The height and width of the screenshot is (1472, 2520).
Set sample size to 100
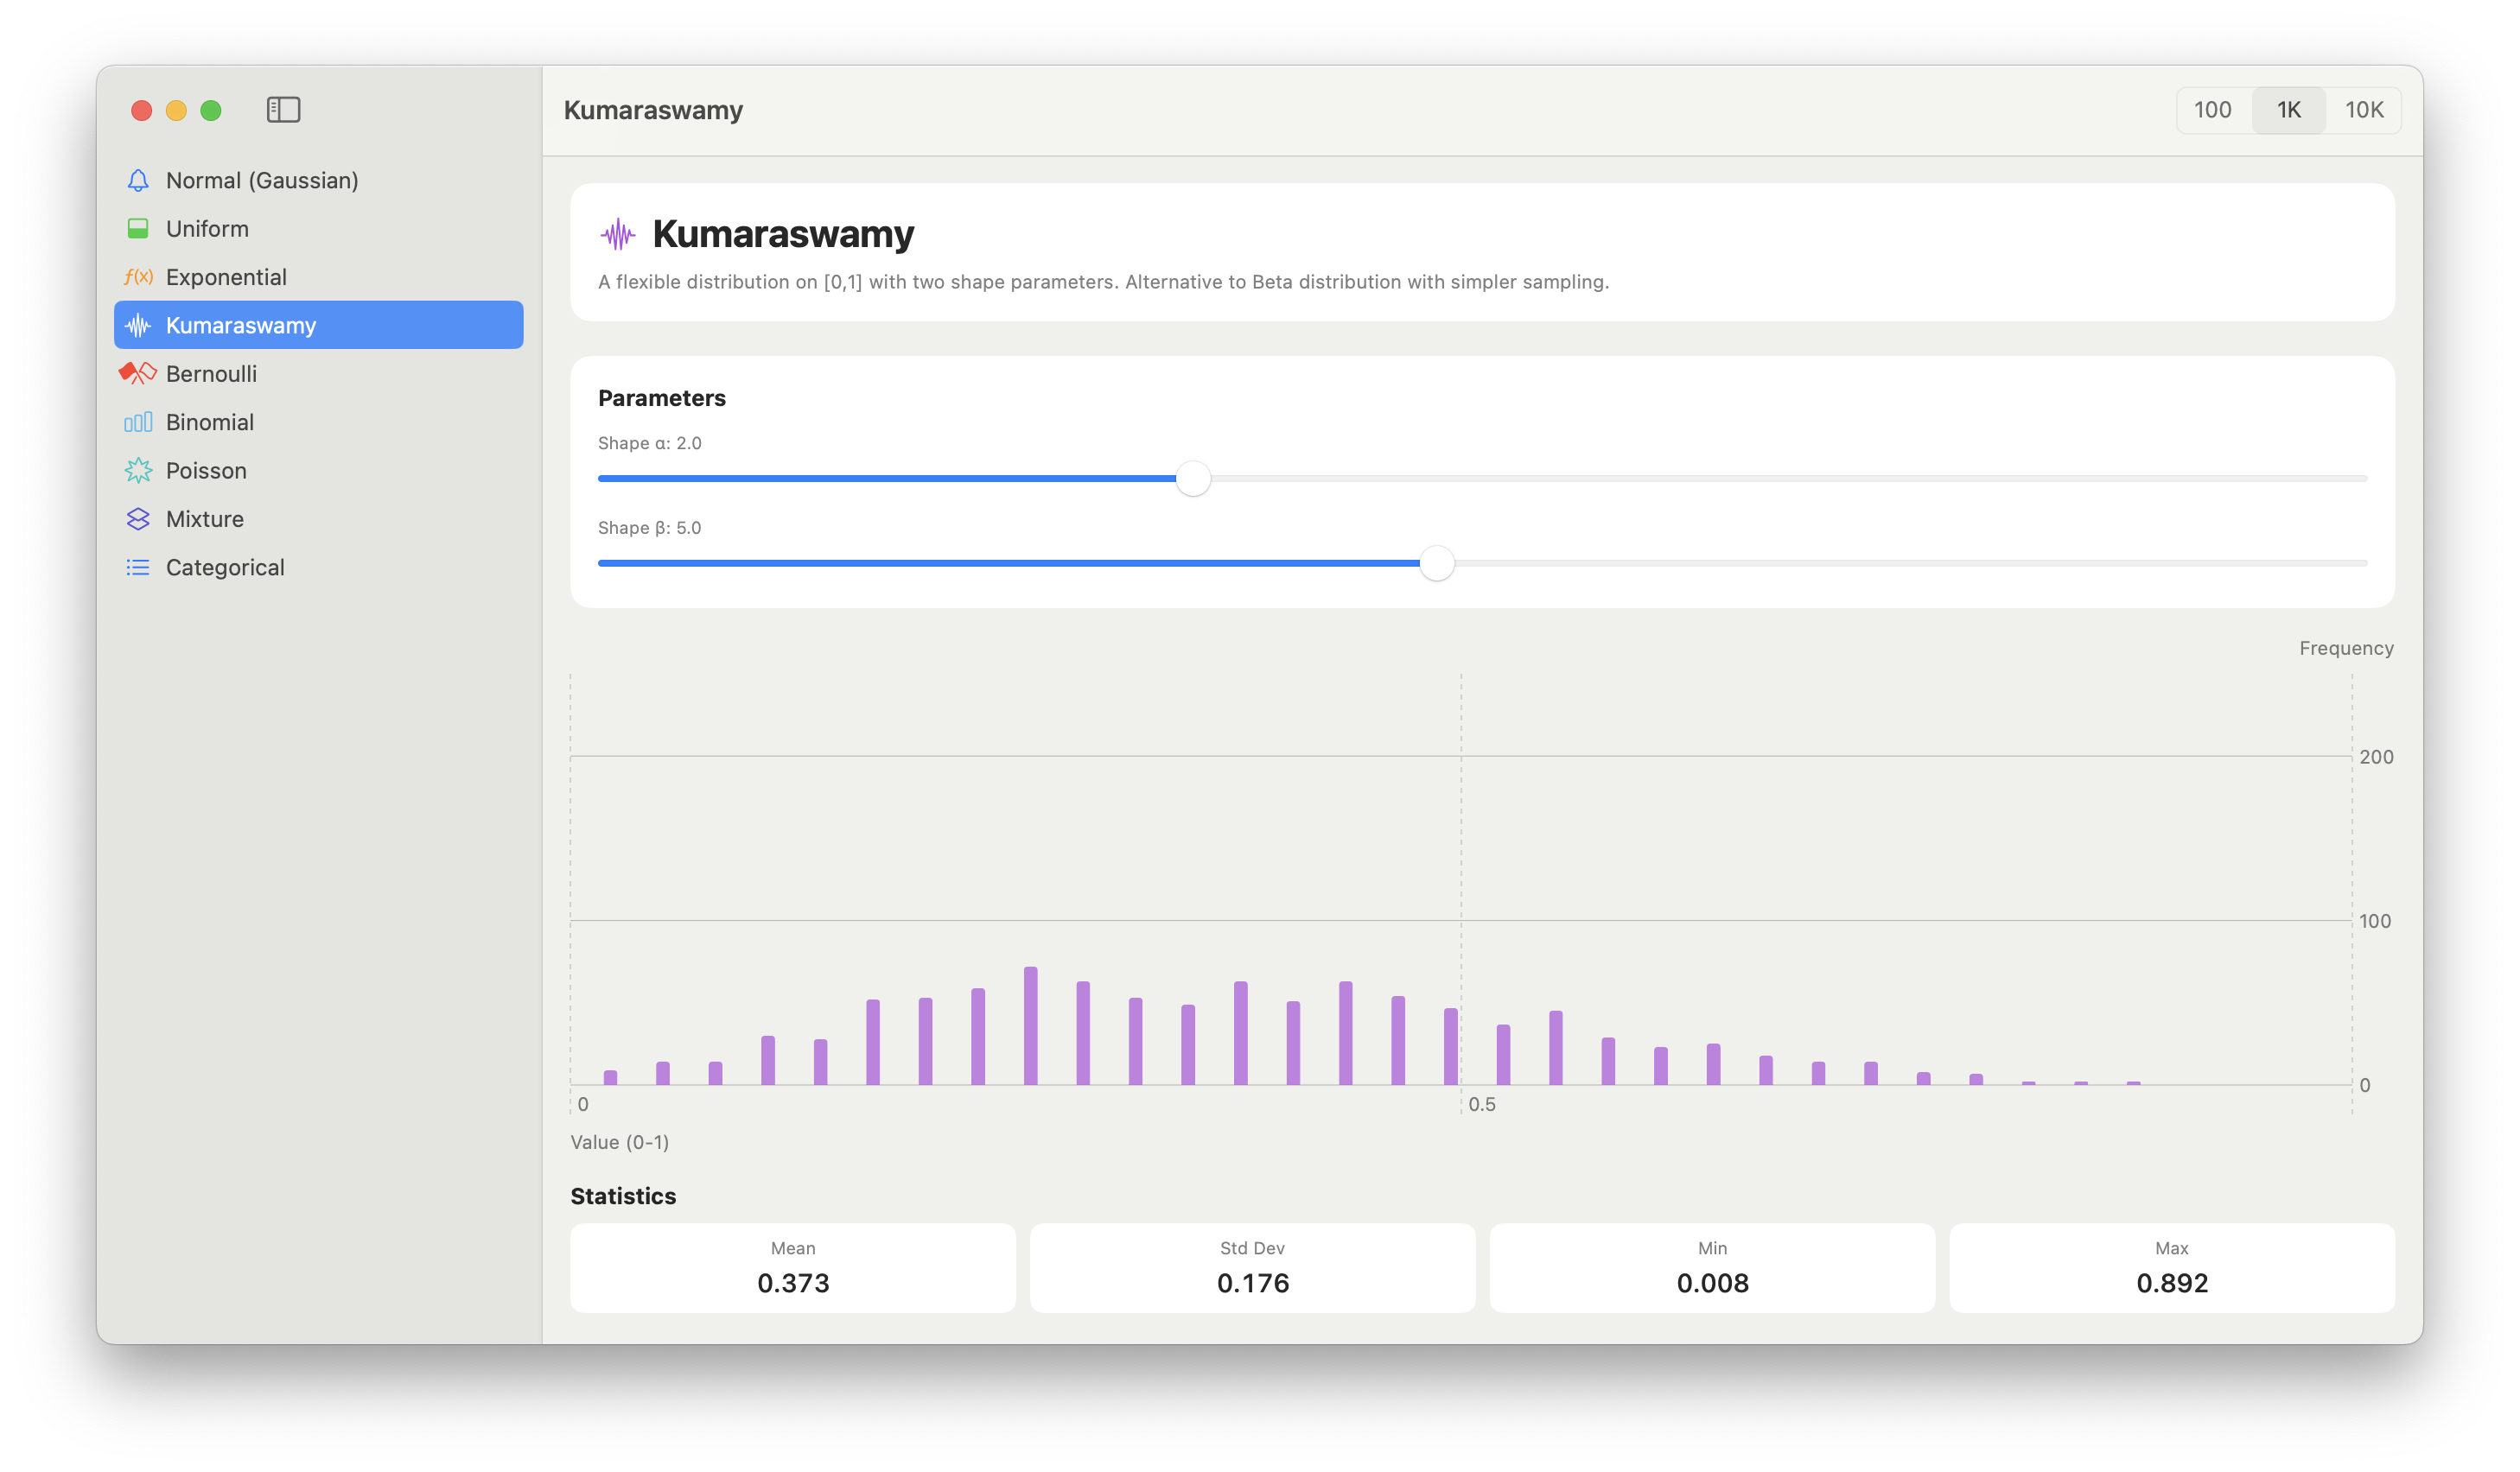pyautogui.click(x=2212, y=110)
